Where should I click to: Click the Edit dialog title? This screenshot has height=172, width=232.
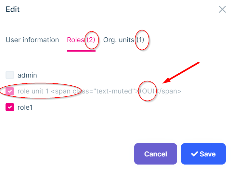(x=13, y=9)
